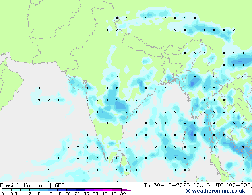The width and height of the screenshot is (252, 195).
Task: Select the magenta swatch between 40 and 45
Action: (108, 190)
